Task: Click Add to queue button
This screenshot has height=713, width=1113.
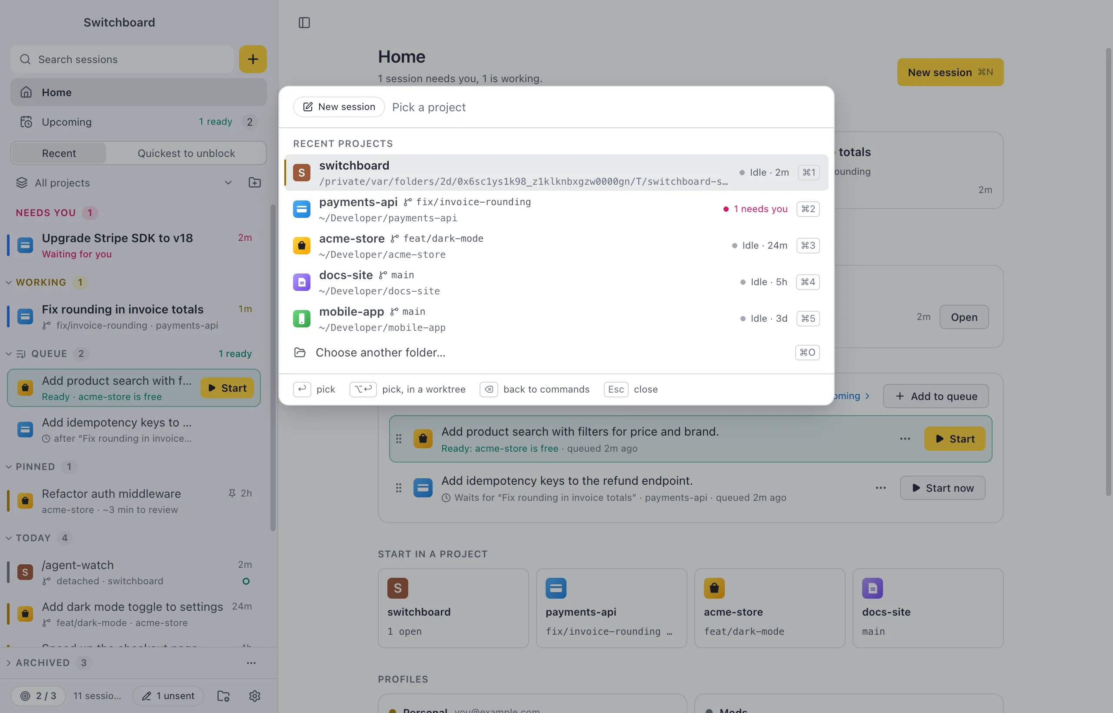Action: coord(936,396)
